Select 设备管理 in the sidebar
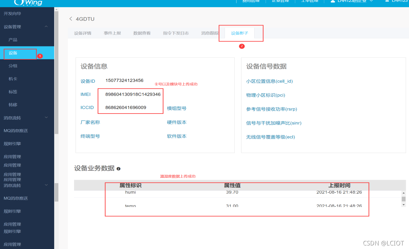Image resolution: width=409 pixels, height=249 pixels. click(12, 27)
